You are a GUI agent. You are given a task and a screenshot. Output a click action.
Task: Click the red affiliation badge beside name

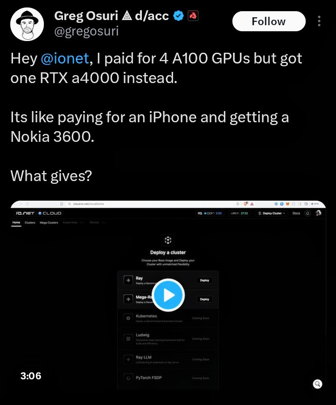coord(193,16)
